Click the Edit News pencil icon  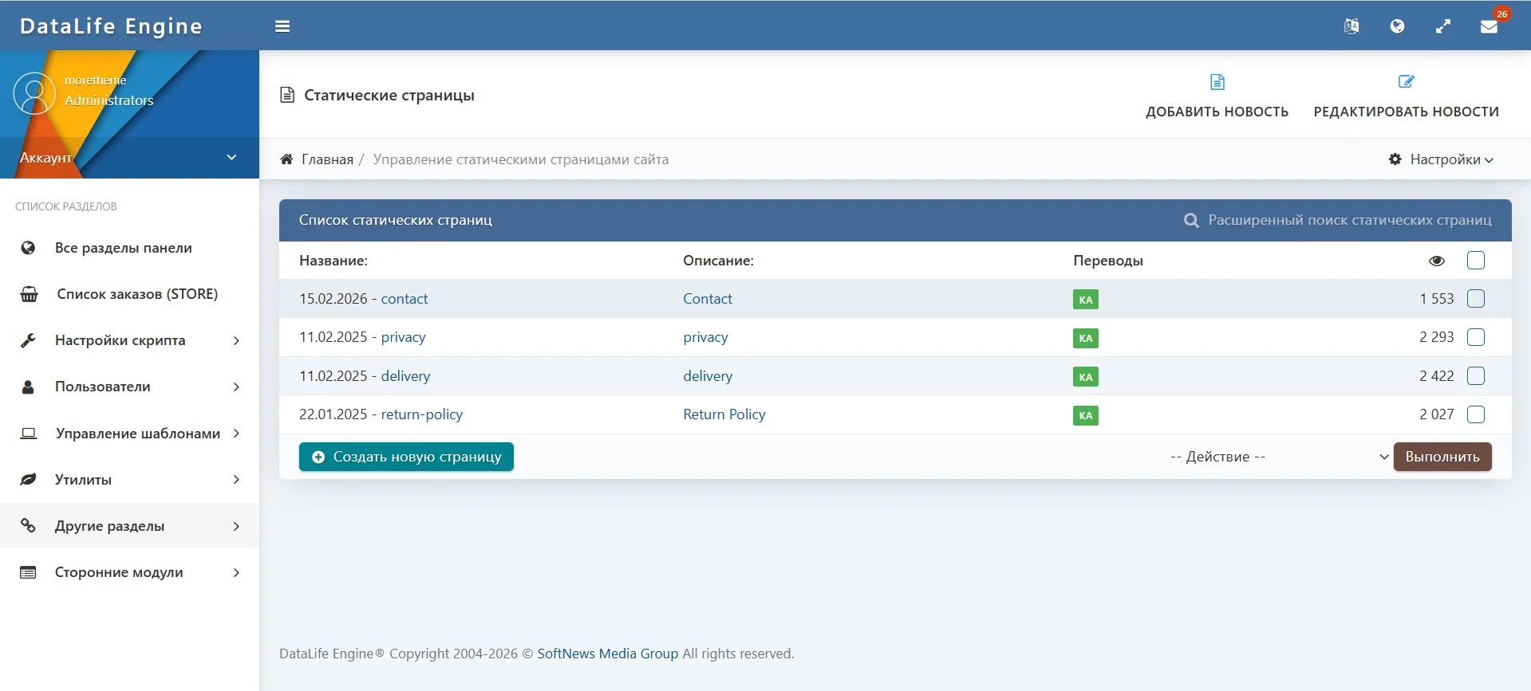pos(1406,82)
